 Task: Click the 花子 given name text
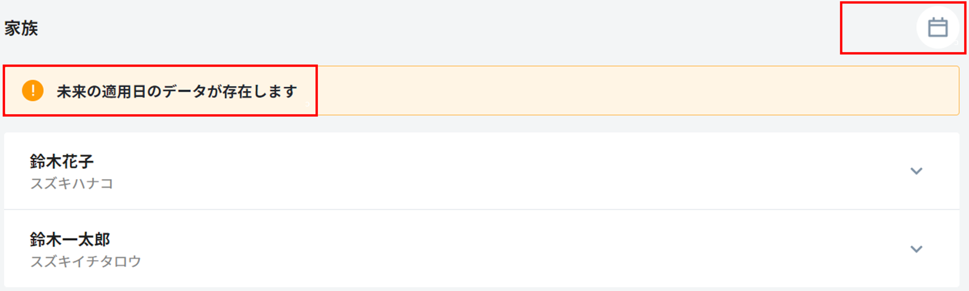[78, 161]
